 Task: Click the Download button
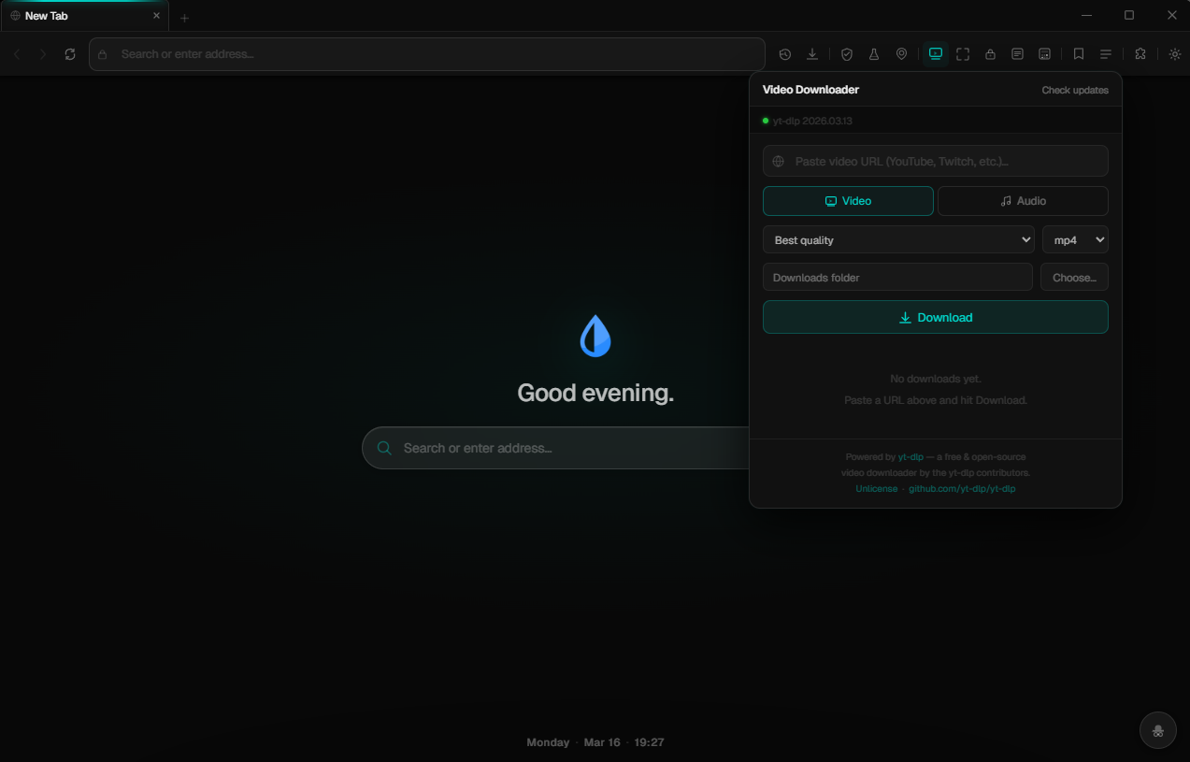coord(935,317)
